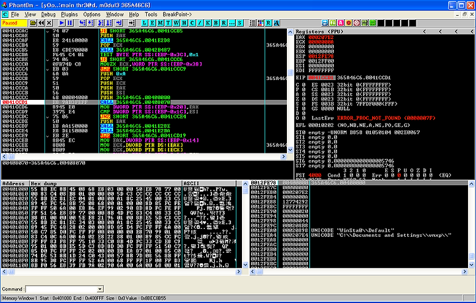This screenshot has height=303, width=476.
Task: Run the program with the blue play icon
Action: point(61,22)
